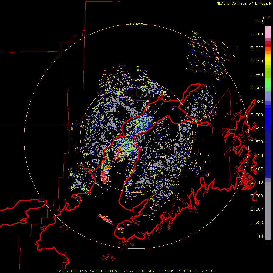The width and height of the screenshot is (273, 273).
Task: Click the 1.000 value on the scale
Action: tap(257, 34)
